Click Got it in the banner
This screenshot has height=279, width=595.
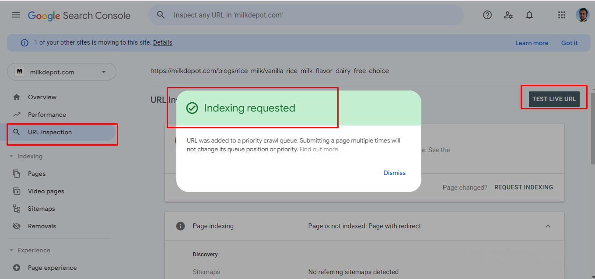click(570, 43)
